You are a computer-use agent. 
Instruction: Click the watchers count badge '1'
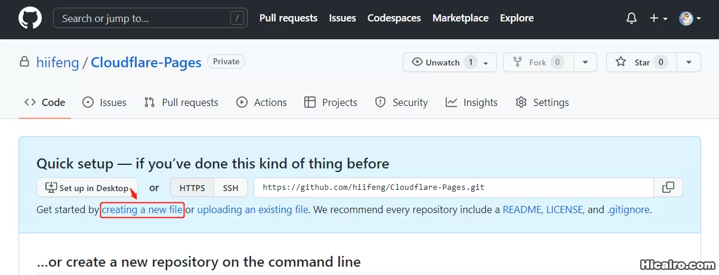(x=470, y=62)
